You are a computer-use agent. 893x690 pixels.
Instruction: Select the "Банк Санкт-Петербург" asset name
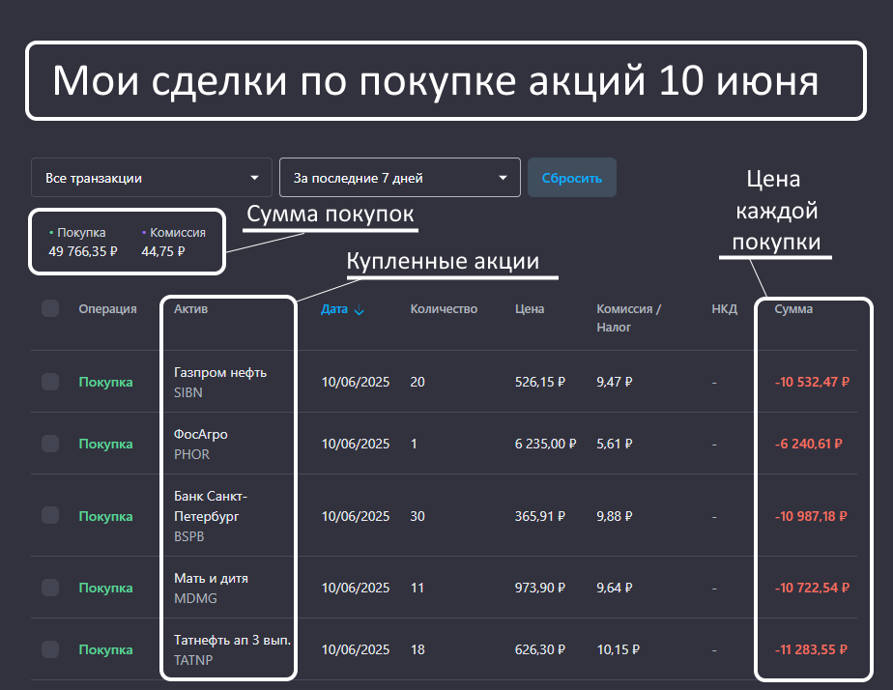click(211, 506)
